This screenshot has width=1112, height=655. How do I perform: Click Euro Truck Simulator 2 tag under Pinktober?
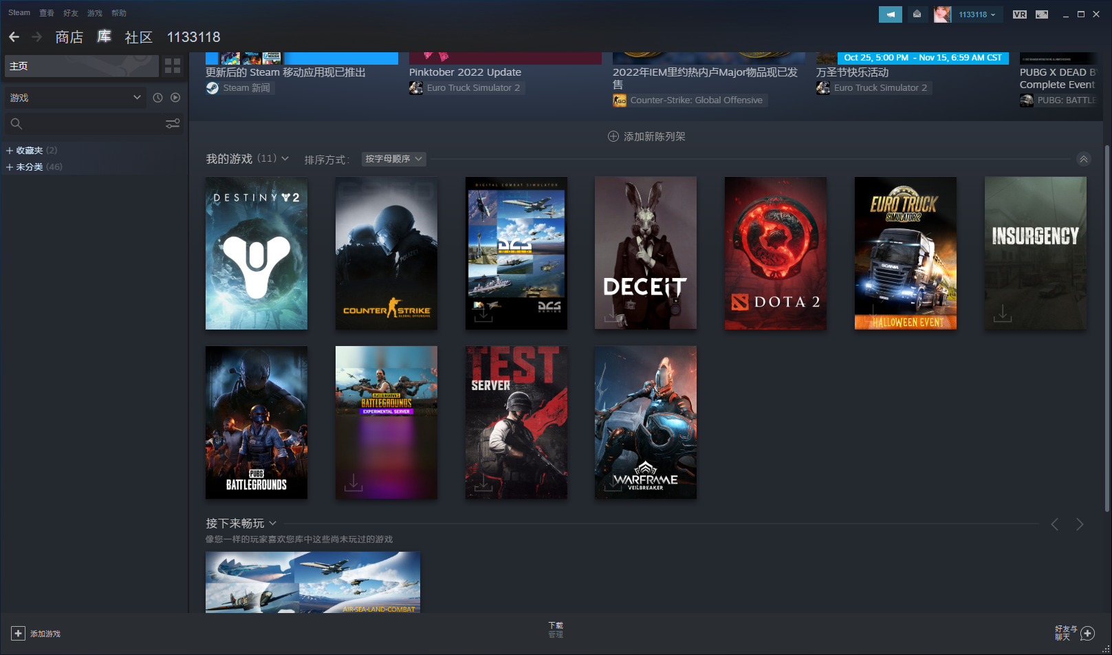[467, 88]
